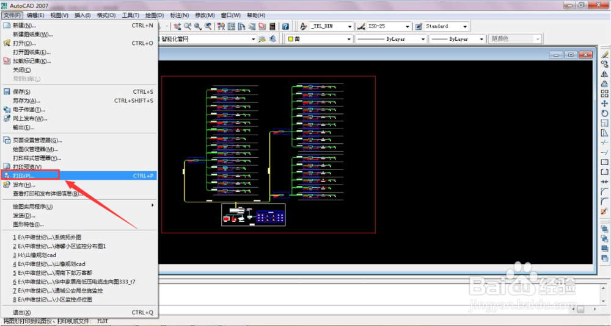Expand the second ByLayer lineweight dropdown

coord(481,39)
